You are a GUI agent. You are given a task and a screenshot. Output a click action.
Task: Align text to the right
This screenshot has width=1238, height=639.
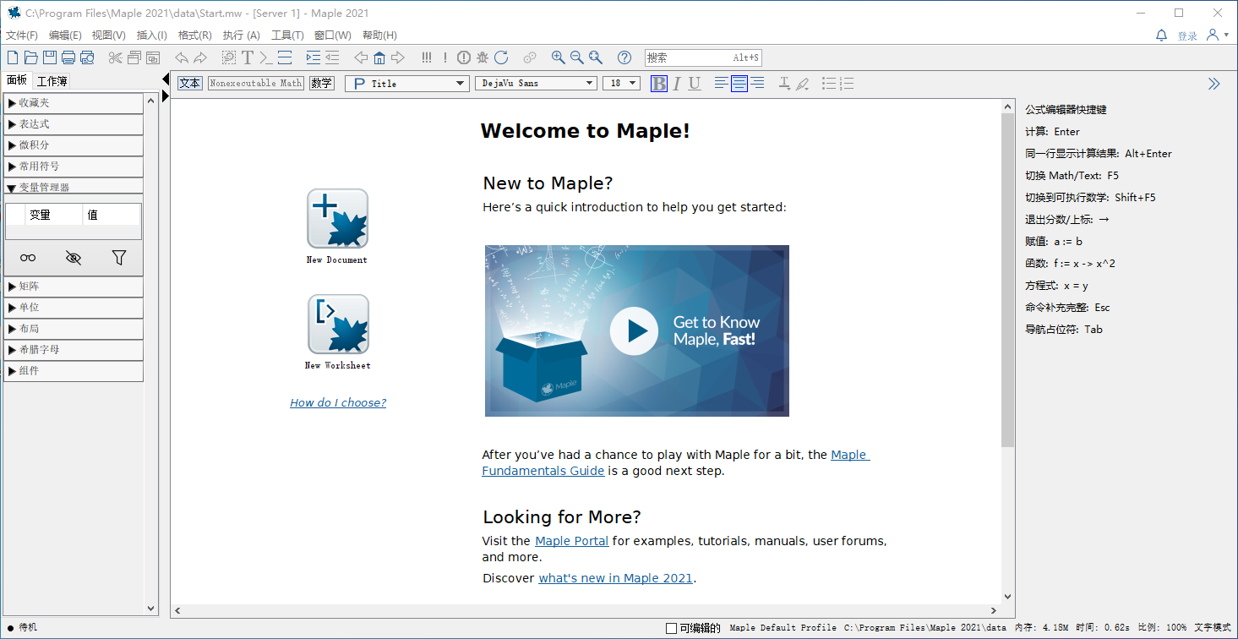click(x=757, y=83)
